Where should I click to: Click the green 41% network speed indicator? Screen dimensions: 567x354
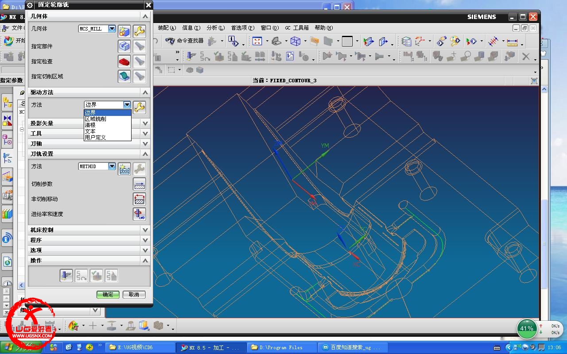click(x=527, y=329)
